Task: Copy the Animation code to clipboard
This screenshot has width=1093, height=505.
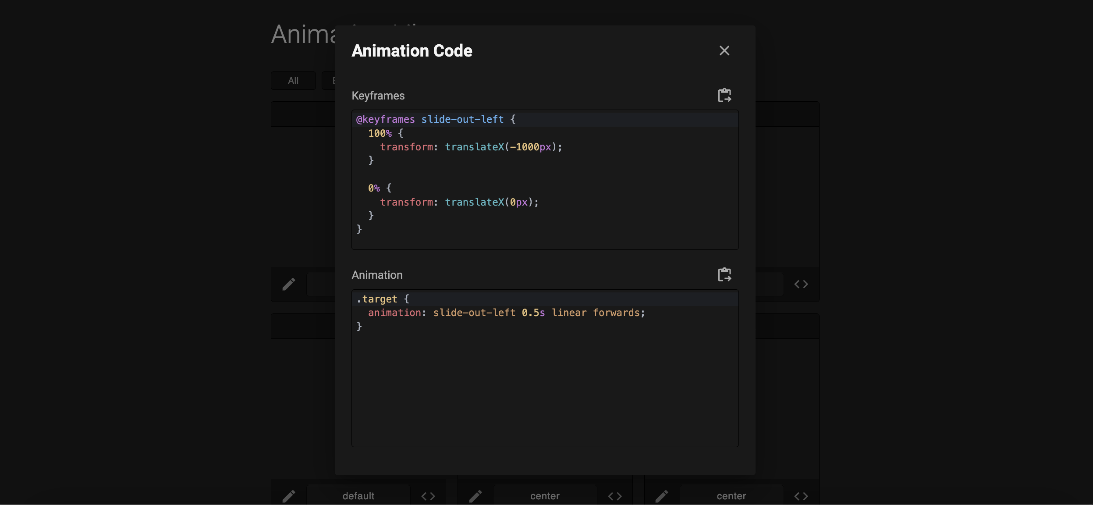Action: [x=724, y=274]
